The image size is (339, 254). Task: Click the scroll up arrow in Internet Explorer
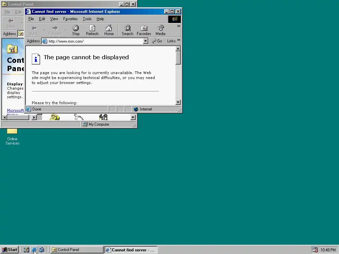[178, 49]
